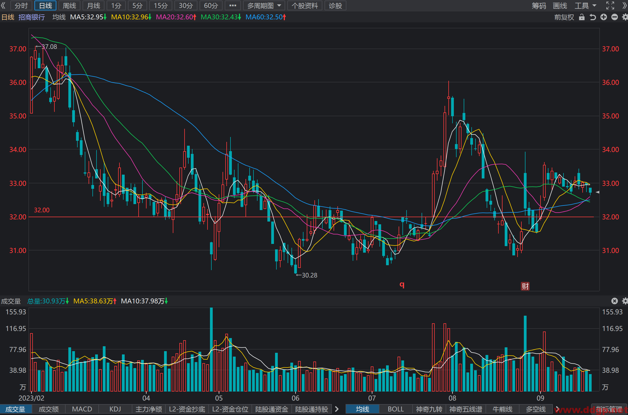
Task: Select the 成交量 volume sub-indicator tab
Action: coord(16,409)
